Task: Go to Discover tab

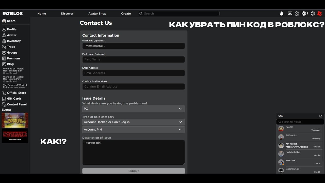Action: (67, 13)
